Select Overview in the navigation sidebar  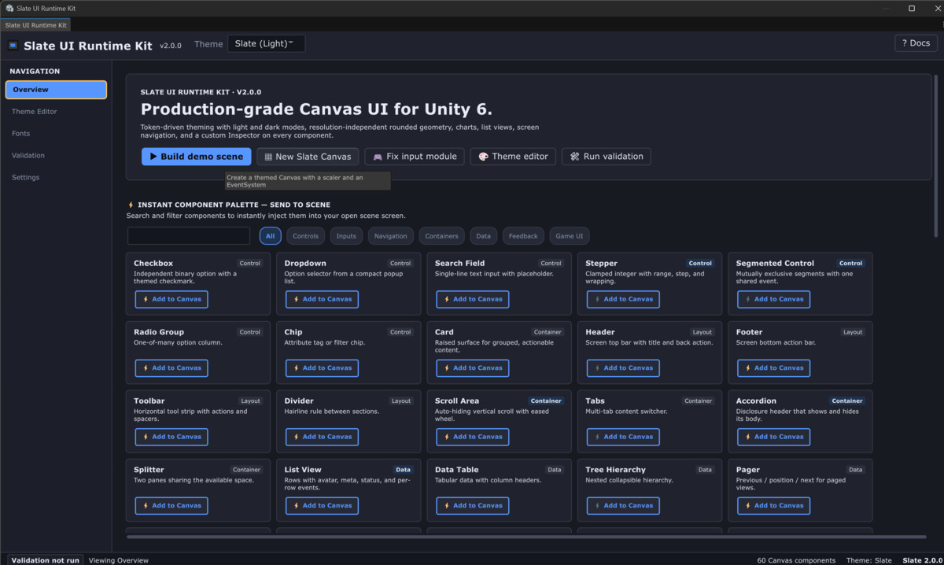(56, 90)
